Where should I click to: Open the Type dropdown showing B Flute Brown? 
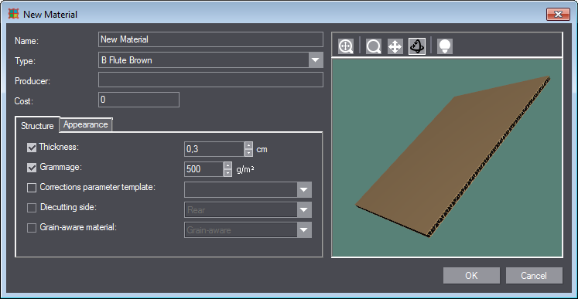(211, 60)
